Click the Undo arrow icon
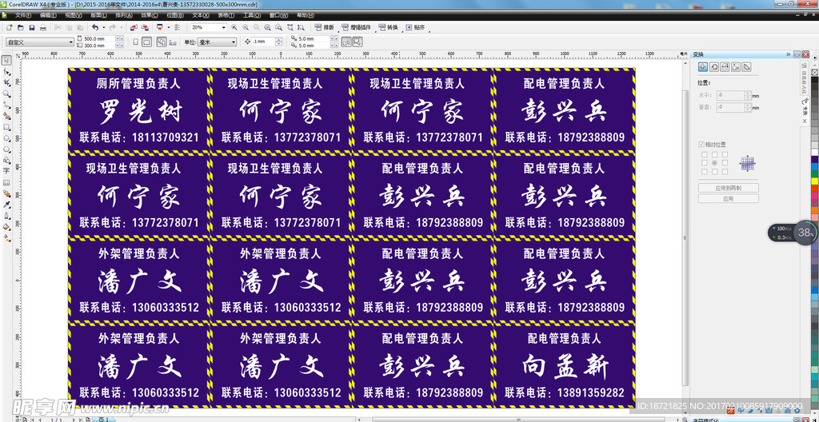Viewport: 819px width, 422px height. [95, 27]
